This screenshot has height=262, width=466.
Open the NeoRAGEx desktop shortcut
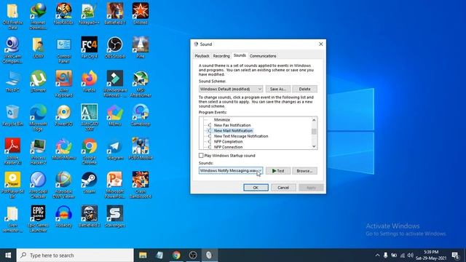tap(63, 13)
